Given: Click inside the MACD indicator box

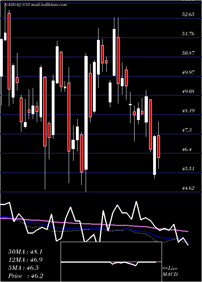Looking at the screenshot, I should [111, 262].
